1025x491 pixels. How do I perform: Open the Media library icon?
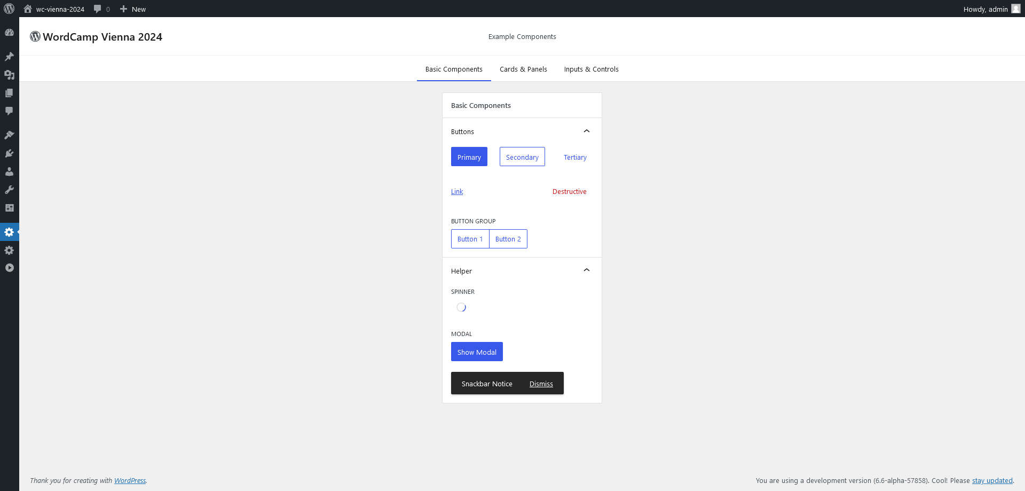[9, 75]
